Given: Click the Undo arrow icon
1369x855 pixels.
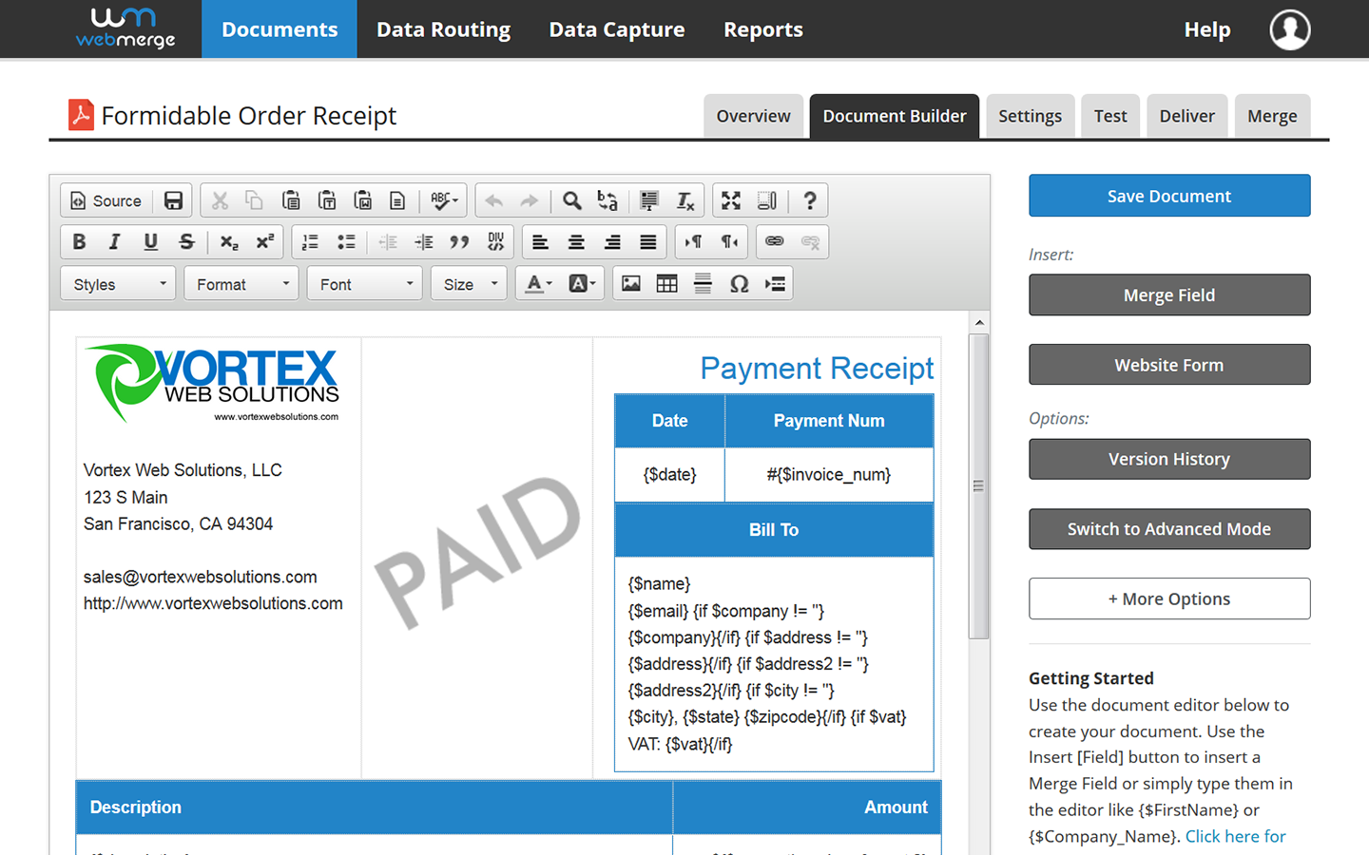Looking at the screenshot, I should [493, 201].
